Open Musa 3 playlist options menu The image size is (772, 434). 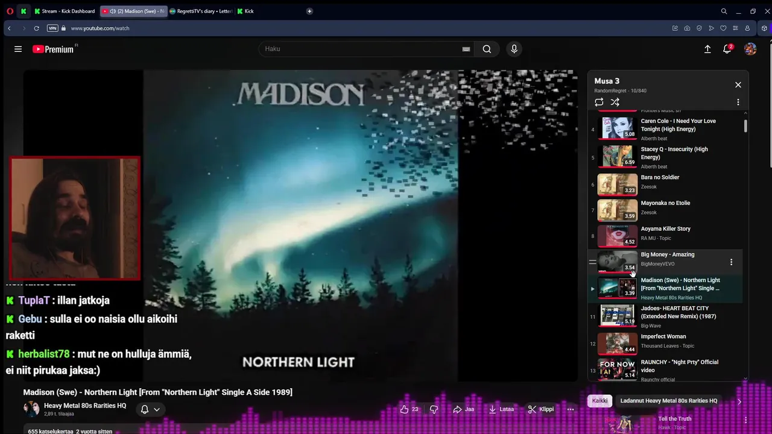click(x=738, y=102)
